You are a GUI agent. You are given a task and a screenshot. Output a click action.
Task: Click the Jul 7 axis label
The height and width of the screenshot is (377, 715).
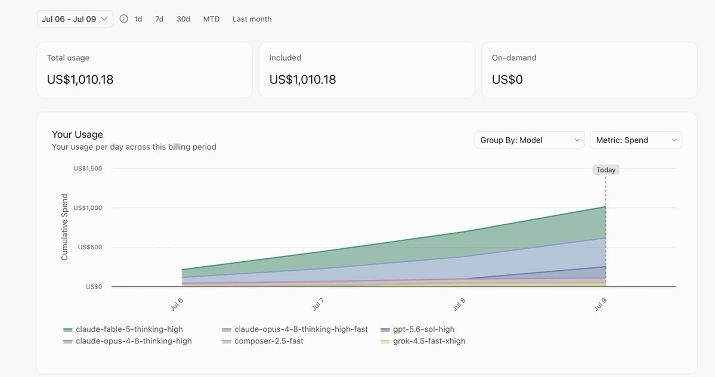click(x=318, y=304)
